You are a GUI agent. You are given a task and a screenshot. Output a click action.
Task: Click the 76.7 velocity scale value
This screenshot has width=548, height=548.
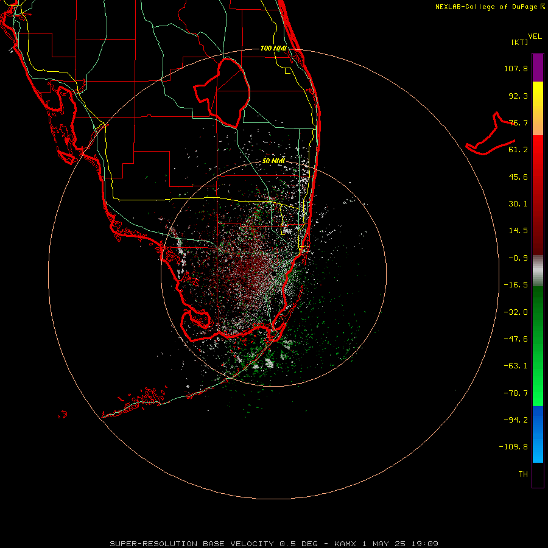[518, 122]
